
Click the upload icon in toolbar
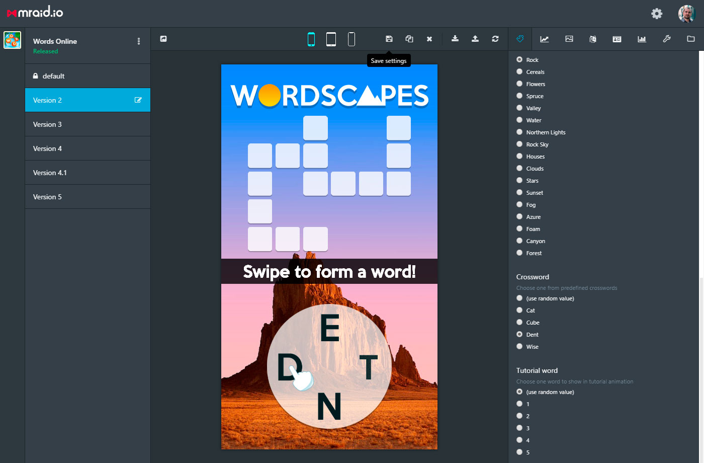pyautogui.click(x=475, y=39)
